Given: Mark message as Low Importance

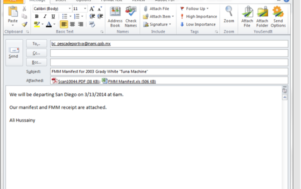Looking at the screenshot, I should point(198,25).
